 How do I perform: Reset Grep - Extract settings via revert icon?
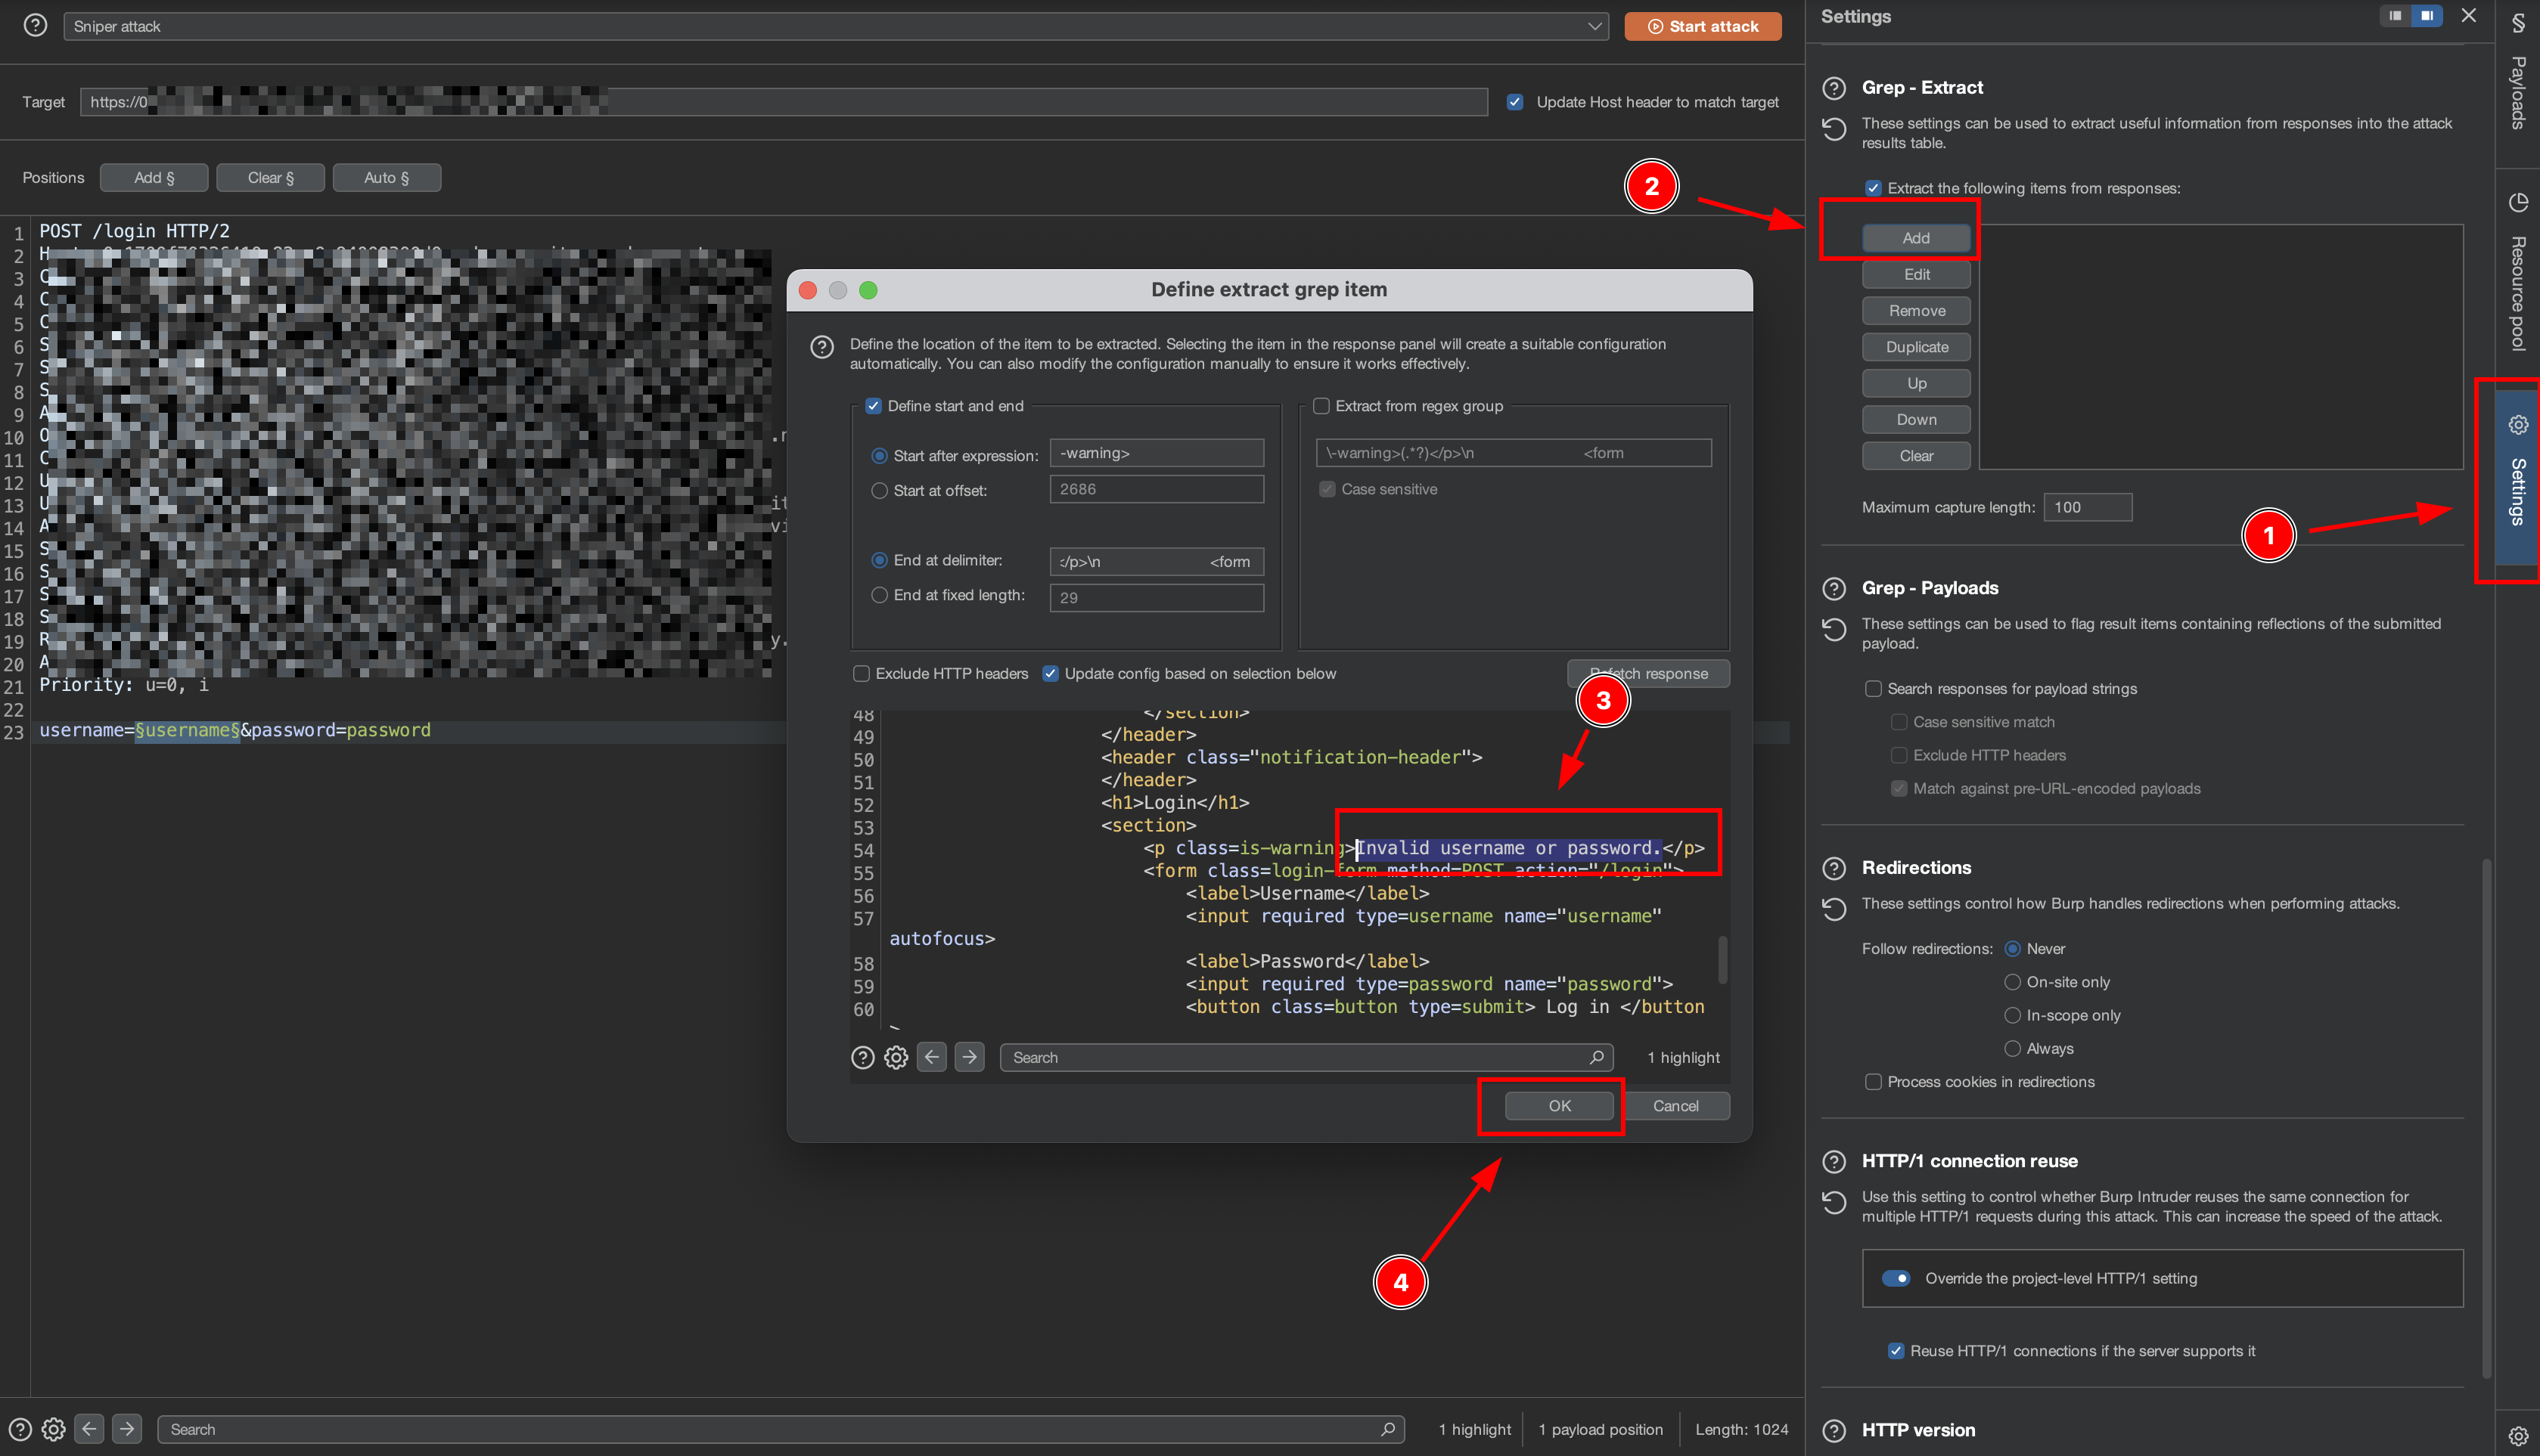pyautogui.click(x=1834, y=130)
